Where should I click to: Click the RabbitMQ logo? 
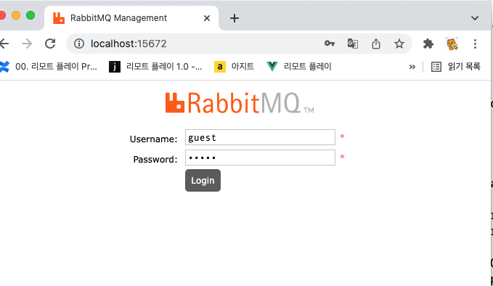240,103
